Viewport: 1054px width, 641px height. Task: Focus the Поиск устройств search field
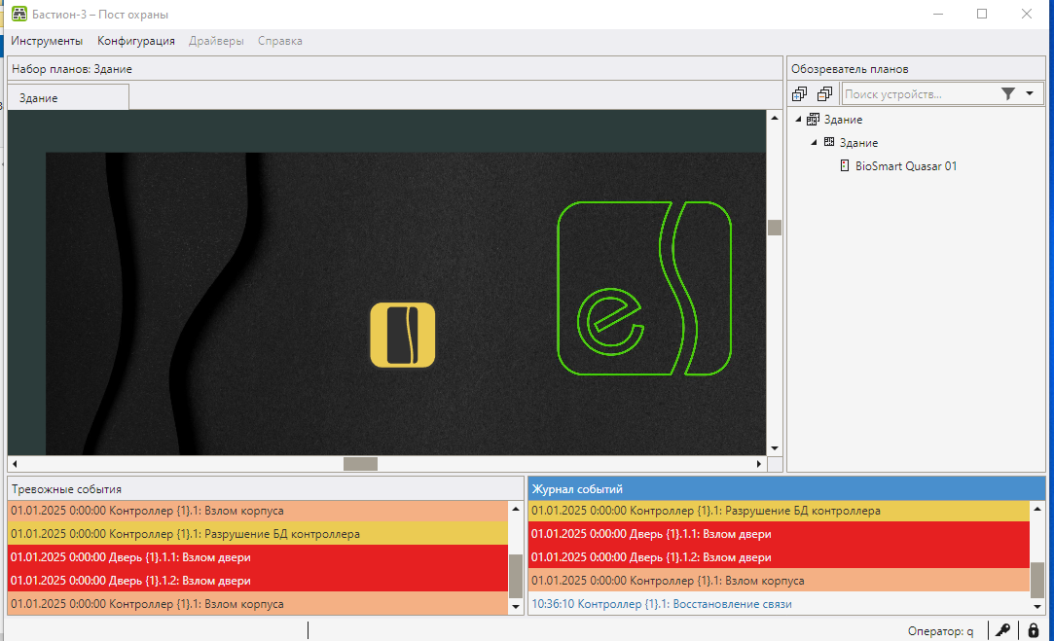tap(919, 94)
